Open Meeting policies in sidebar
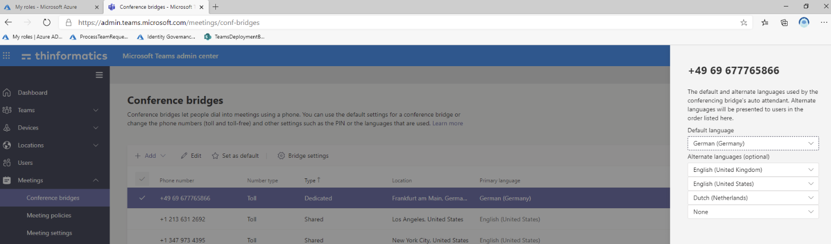 pos(49,215)
